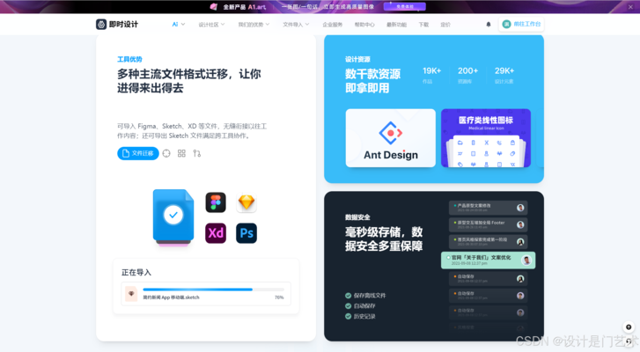Click the import progress bar
The image size is (640, 352).
213,290
